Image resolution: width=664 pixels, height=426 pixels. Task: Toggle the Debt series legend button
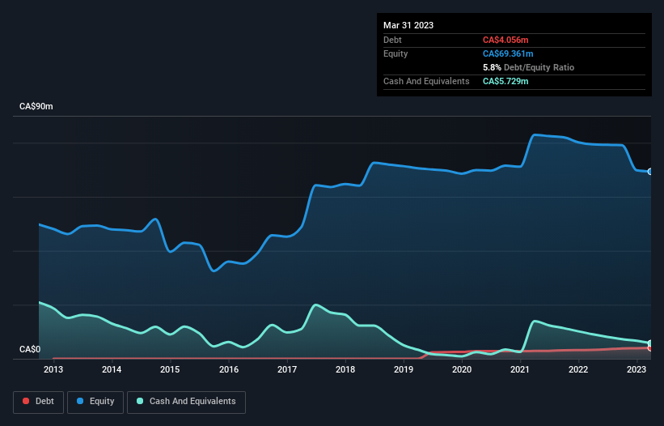click(38, 402)
